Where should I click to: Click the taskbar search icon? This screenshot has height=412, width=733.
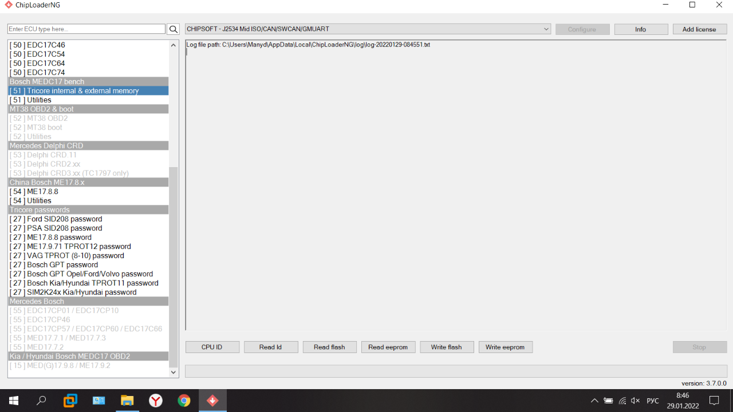click(41, 401)
